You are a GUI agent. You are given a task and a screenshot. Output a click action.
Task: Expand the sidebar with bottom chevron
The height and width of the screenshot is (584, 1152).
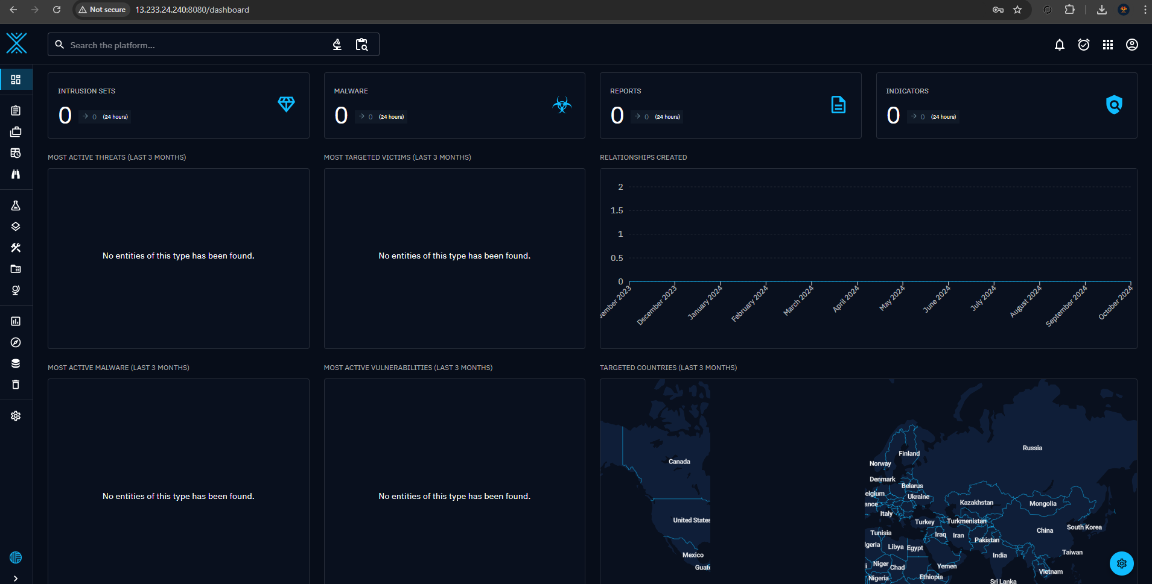point(16,579)
